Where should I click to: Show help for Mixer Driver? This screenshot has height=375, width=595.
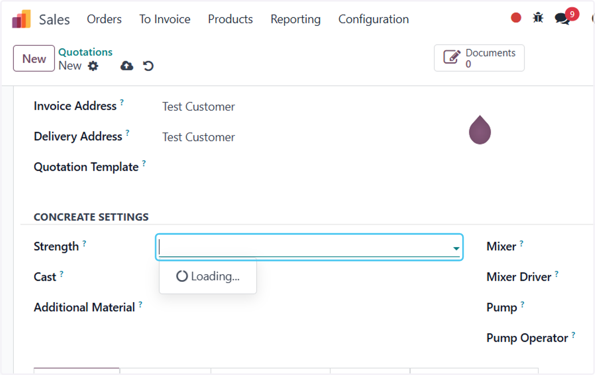556,273
